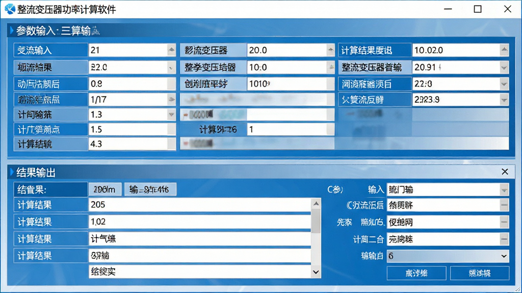This screenshot has width=522, height=293.
Task: Open the dropdown beside value 2923.9
Action: (504, 99)
